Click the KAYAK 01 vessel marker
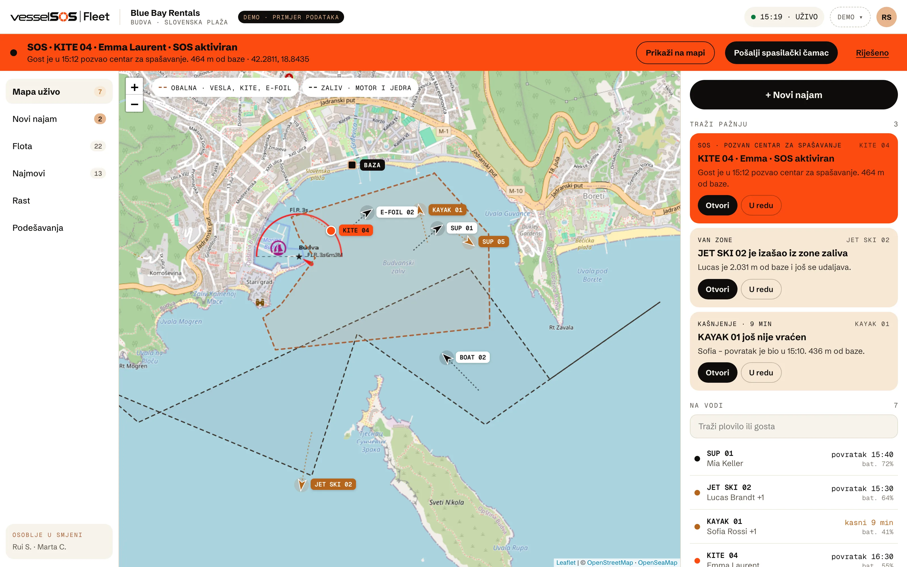Image resolution: width=907 pixels, height=567 pixels. 421,210
